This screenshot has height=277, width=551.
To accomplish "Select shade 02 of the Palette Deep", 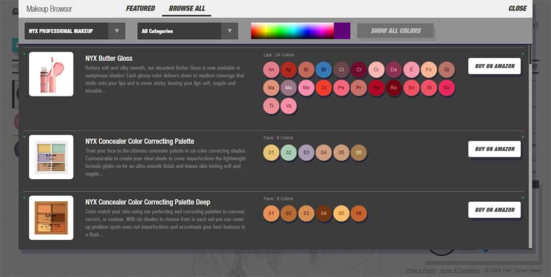I will tap(288, 213).
